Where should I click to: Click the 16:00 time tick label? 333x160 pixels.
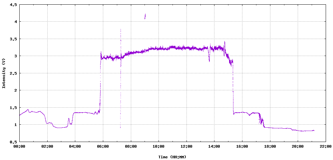(x=242, y=146)
